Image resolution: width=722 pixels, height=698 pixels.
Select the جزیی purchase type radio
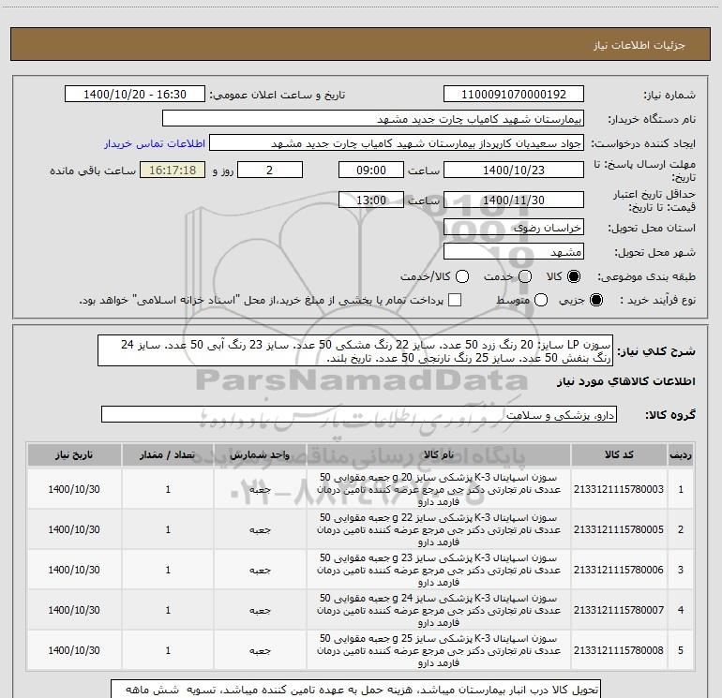pyautogui.click(x=595, y=300)
